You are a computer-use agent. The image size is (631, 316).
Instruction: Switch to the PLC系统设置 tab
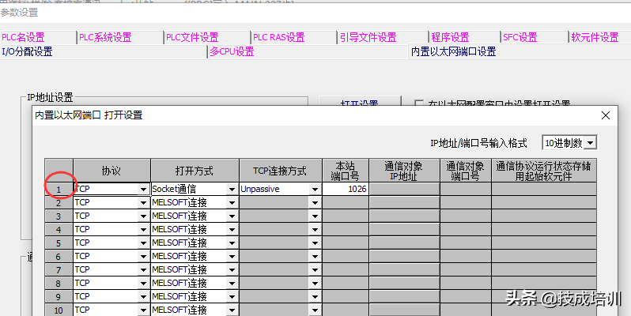click(106, 37)
